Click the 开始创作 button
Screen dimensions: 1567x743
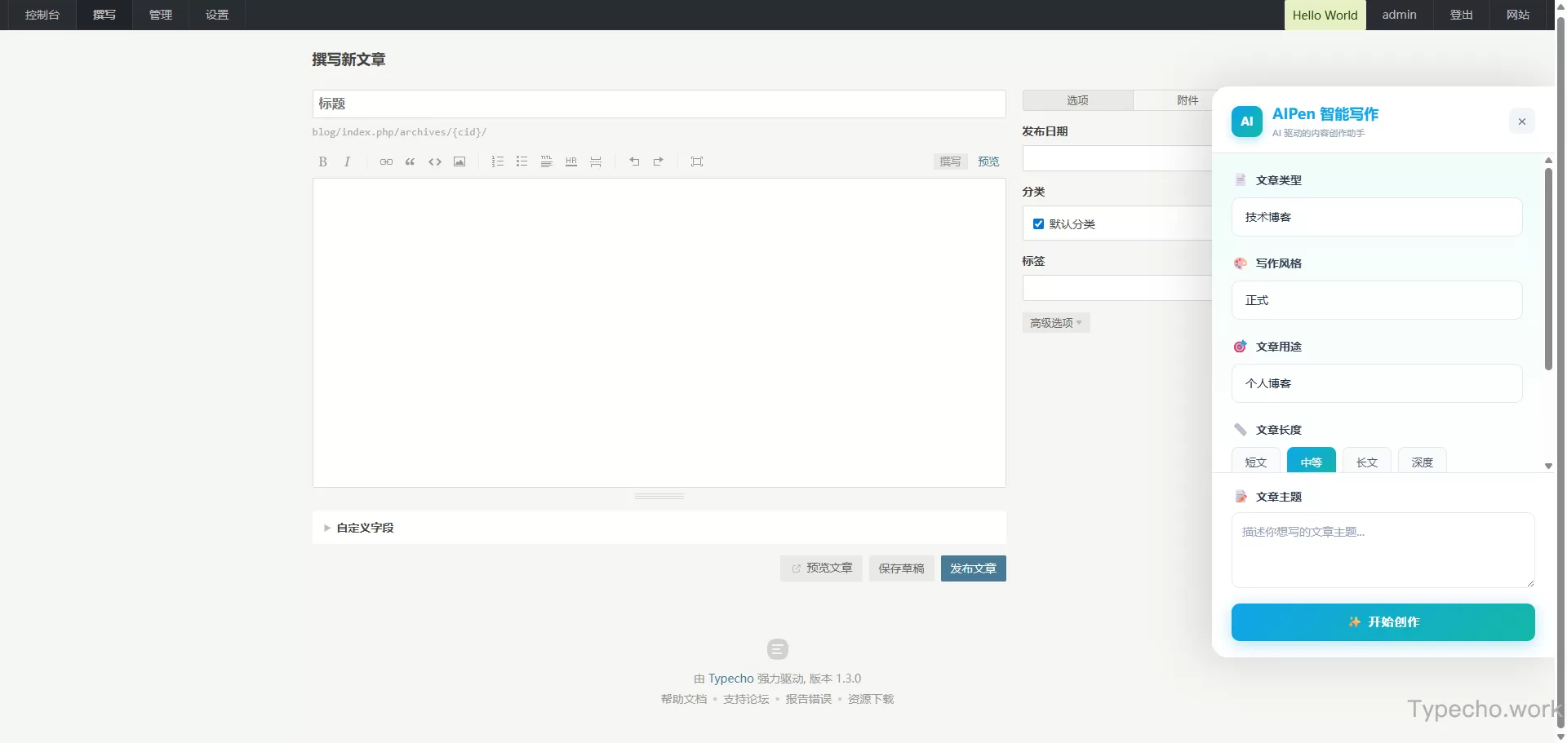coord(1383,622)
